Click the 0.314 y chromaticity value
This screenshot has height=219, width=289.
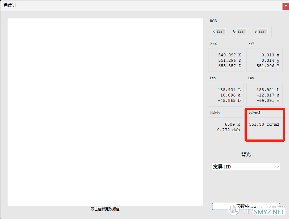270,60
